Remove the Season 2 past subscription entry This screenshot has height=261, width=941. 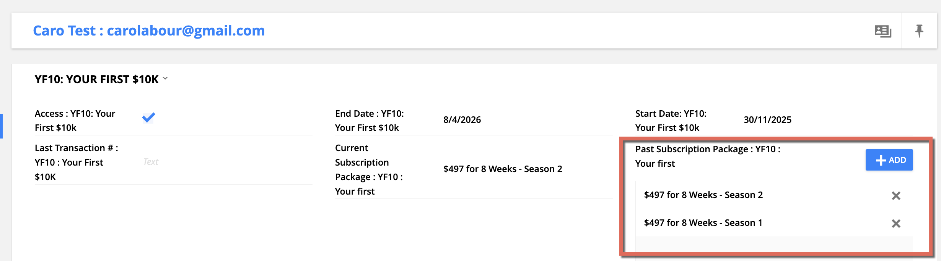coord(896,196)
